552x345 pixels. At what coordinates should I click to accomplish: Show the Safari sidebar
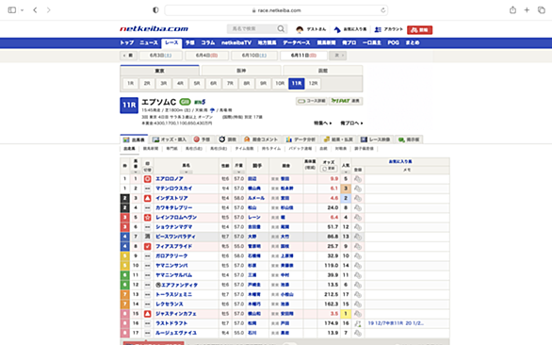click(x=11, y=9)
